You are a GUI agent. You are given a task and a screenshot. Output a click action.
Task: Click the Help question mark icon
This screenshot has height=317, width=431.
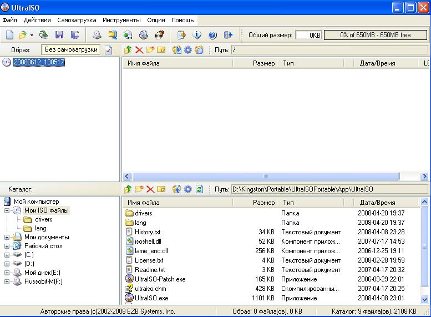click(x=212, y=35)
